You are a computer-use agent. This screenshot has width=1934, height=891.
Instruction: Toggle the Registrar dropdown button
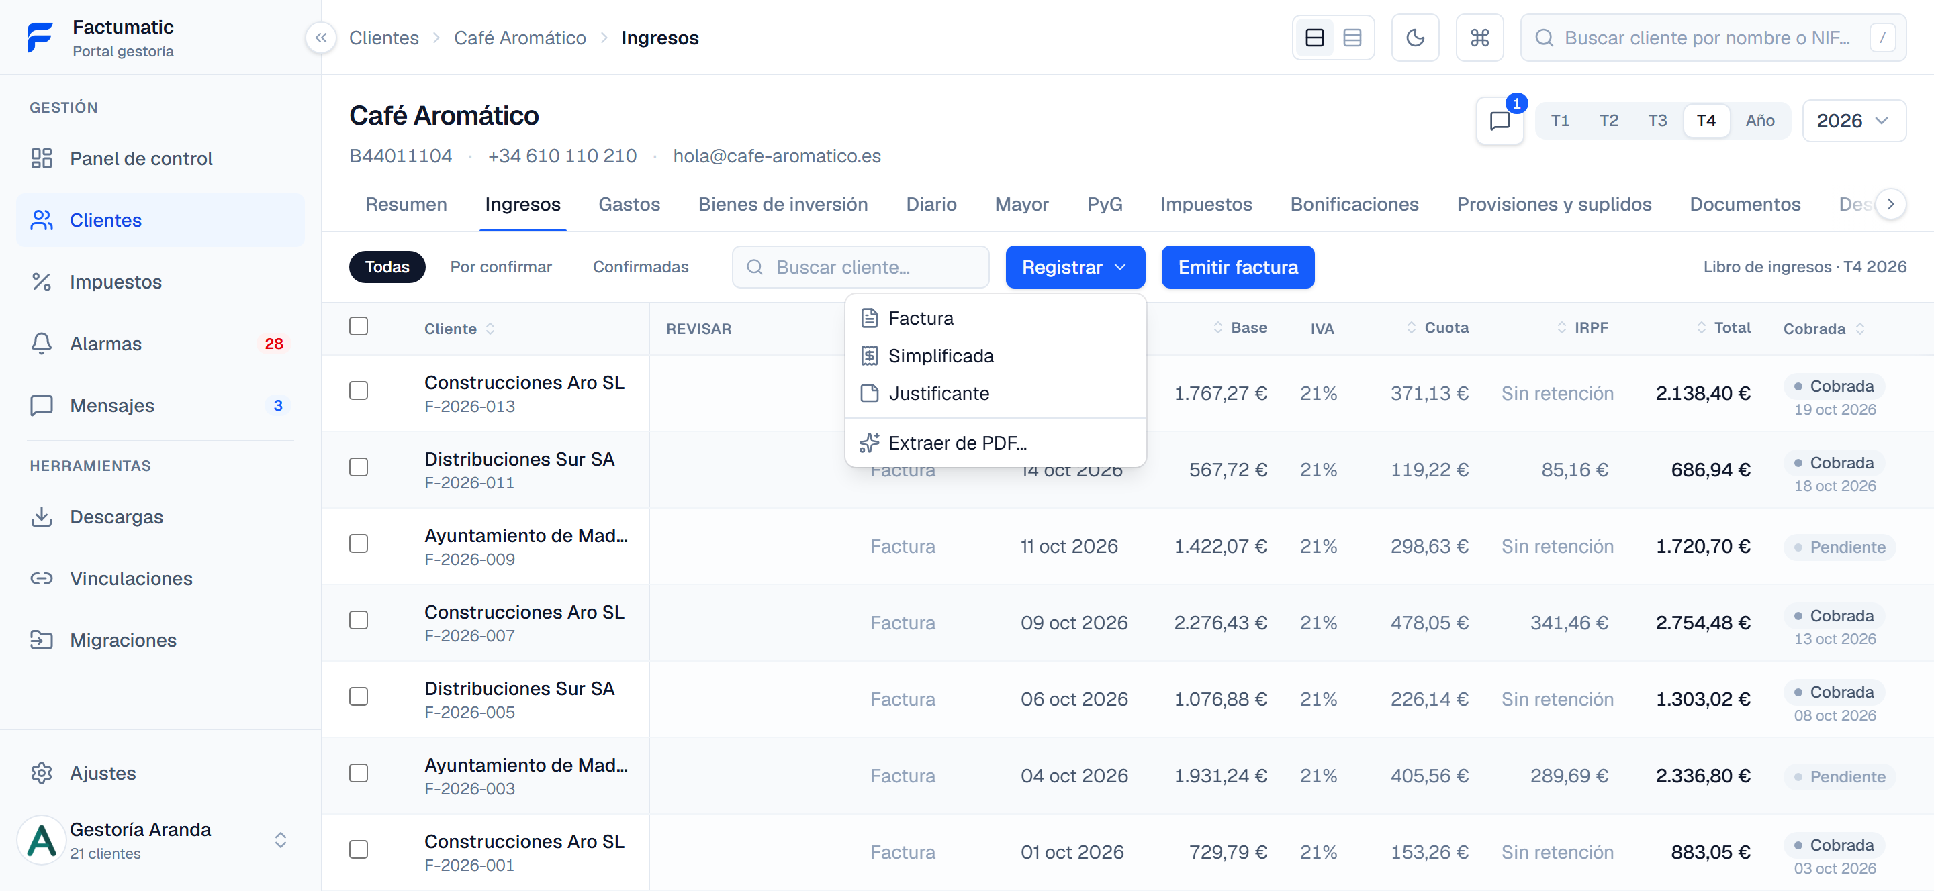click(x=1074, y=267)
